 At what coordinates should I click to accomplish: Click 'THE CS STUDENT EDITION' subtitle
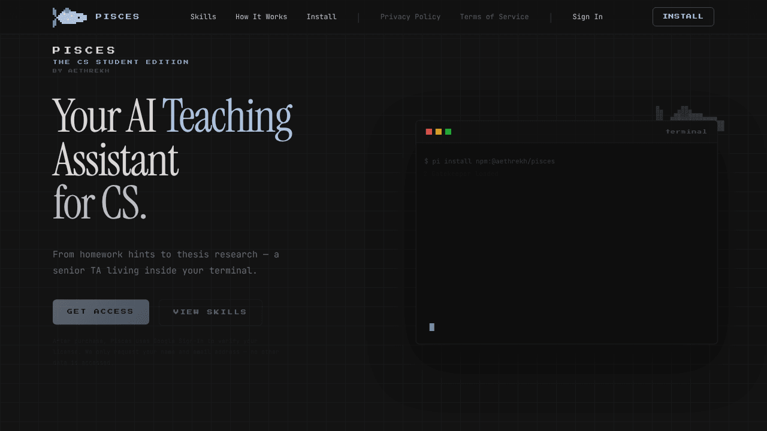point(121,62)
